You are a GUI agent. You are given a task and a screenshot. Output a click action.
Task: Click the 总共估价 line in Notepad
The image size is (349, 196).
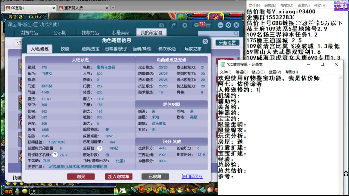point(232,171)
